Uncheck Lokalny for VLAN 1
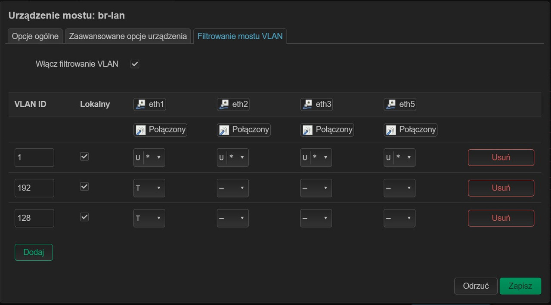The height and width of the screenshot is (305, 551). 84,157
